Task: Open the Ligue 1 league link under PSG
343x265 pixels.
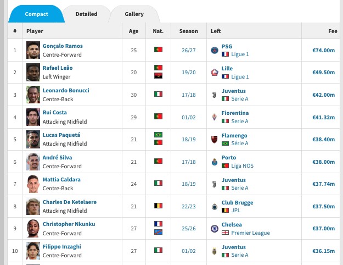Action: coord(240,54)
